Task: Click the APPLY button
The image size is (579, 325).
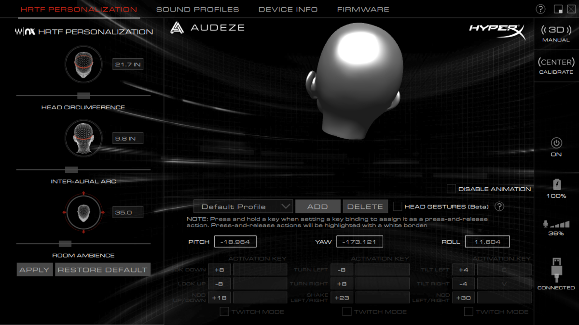Action: [34, 270]
